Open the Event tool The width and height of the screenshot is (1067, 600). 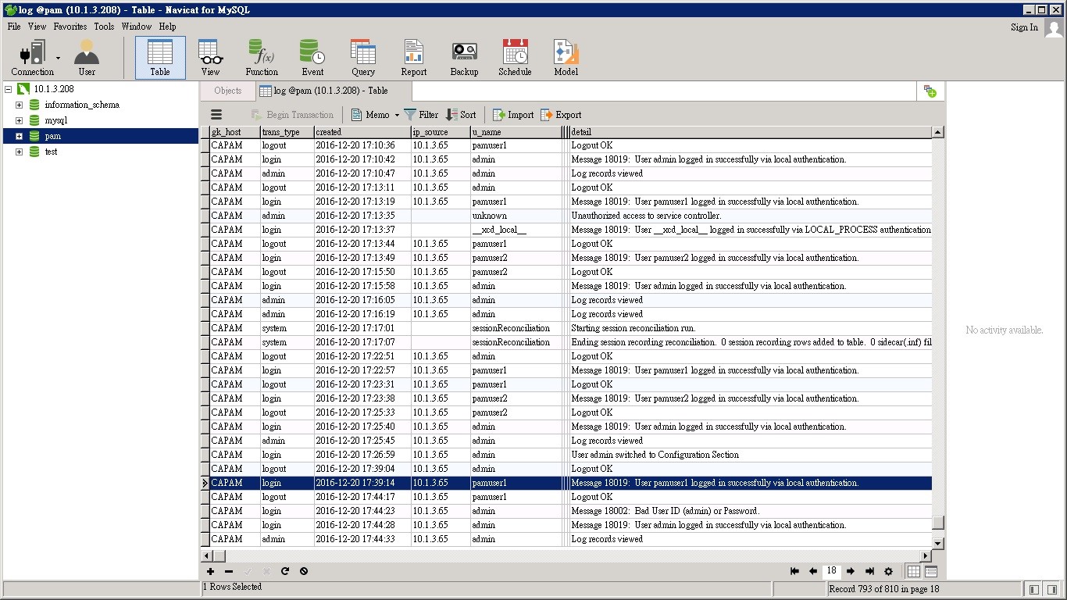click(x=312, y=56)
